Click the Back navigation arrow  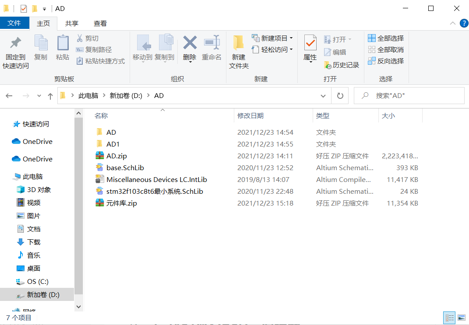point(9,96)
